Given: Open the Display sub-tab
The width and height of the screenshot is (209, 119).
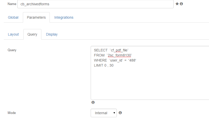Looking at the screenshot, I should pos(52,35).
